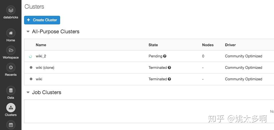Sort clusters by the Name column
The width and height of the screenshot is (274, 130).
pos(41,45)
